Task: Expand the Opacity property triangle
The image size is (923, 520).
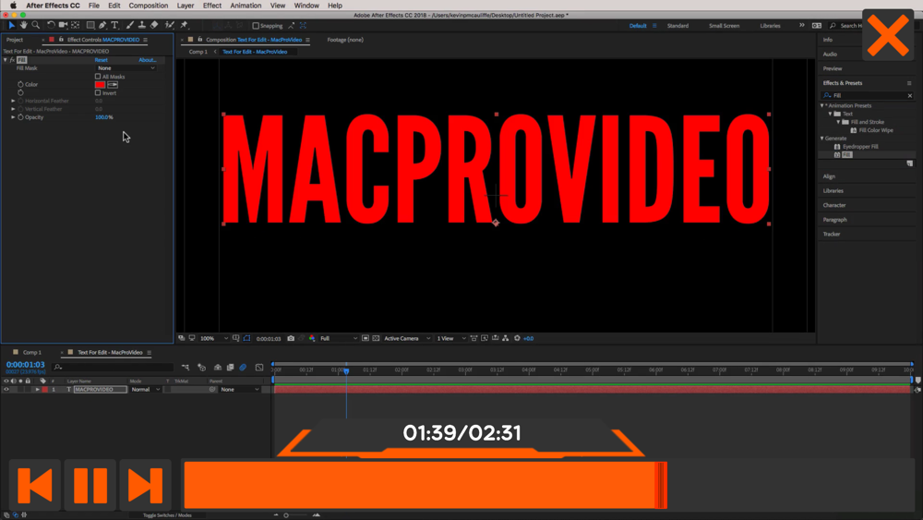Action: tap(14, 117)
